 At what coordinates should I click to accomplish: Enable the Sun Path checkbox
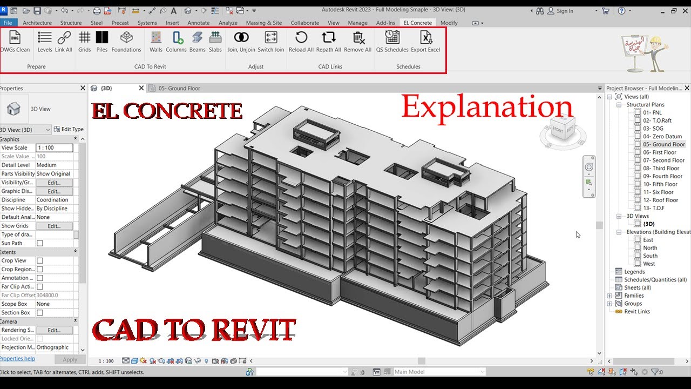tap(39, 243)
